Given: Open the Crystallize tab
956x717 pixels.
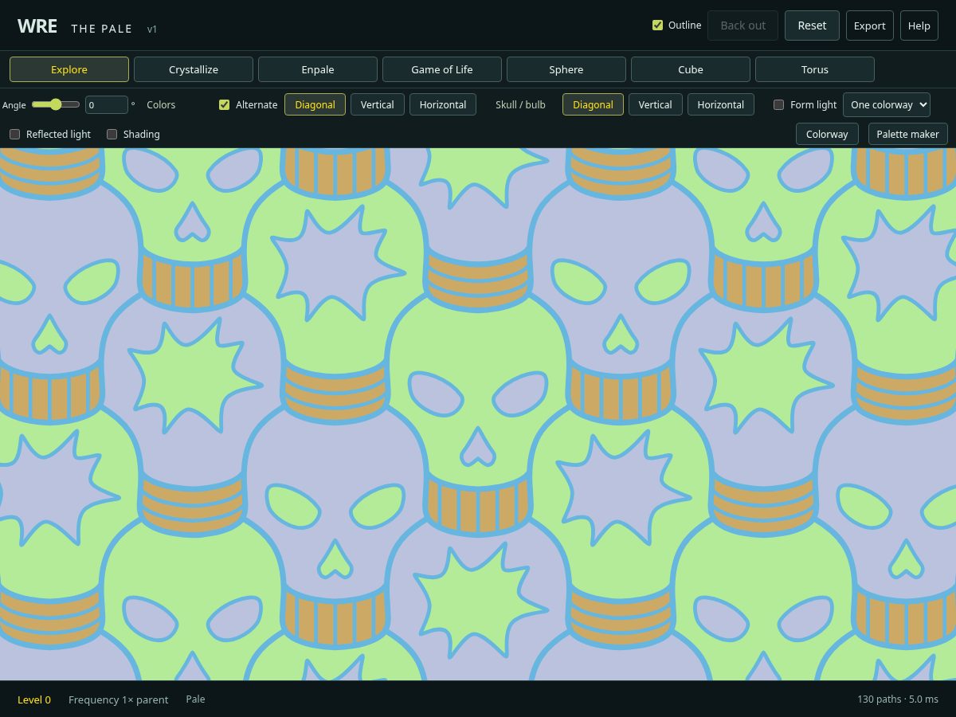Looking at the screenshot, I should (194, 69).
